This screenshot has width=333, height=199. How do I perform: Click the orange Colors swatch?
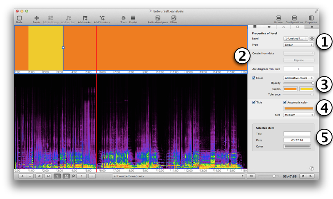290,89
